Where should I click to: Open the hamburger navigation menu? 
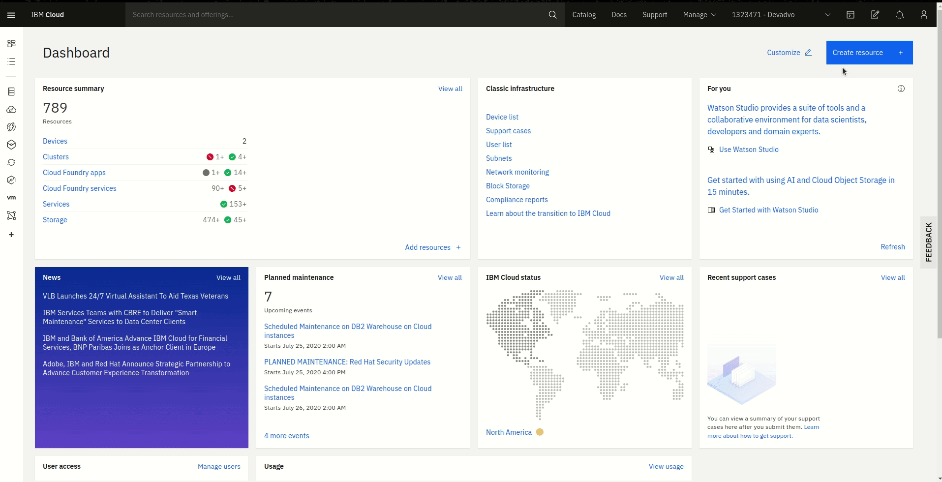click(x=11, y=15)
